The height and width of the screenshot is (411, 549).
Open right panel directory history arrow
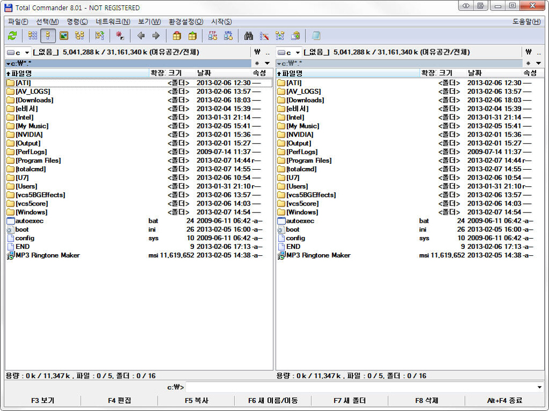point(538,63)
